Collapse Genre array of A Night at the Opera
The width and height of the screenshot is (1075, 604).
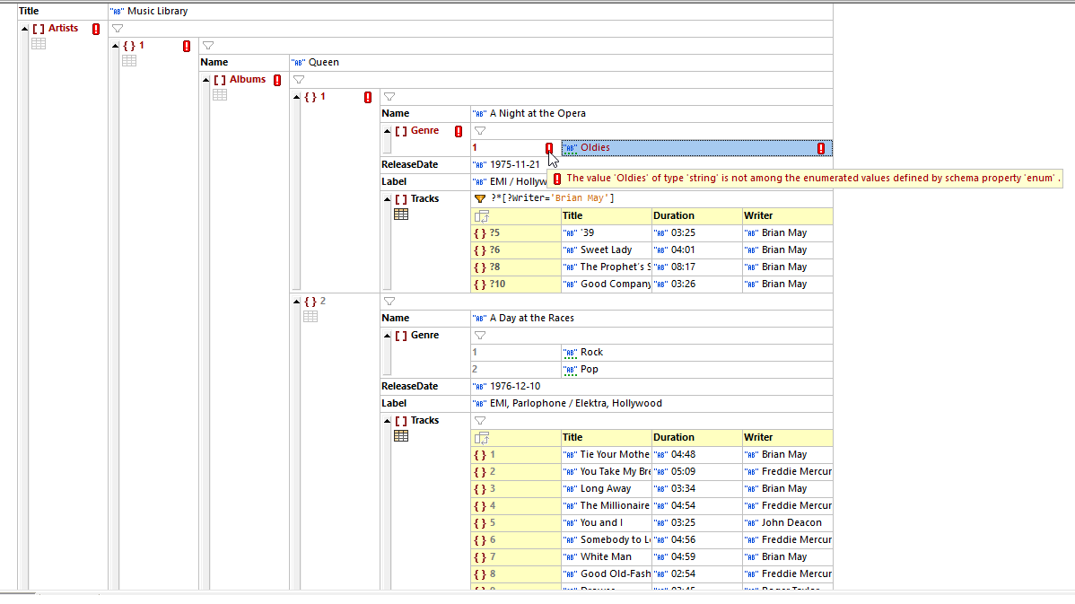click(387, 131)
